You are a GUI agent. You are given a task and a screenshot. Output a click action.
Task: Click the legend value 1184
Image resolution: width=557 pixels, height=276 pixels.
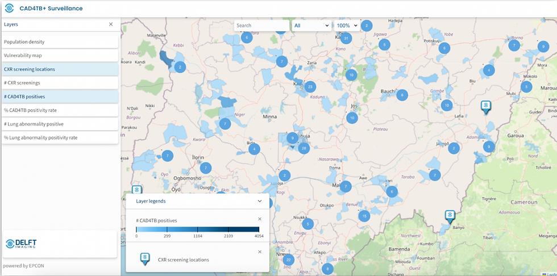click(198, 236)
